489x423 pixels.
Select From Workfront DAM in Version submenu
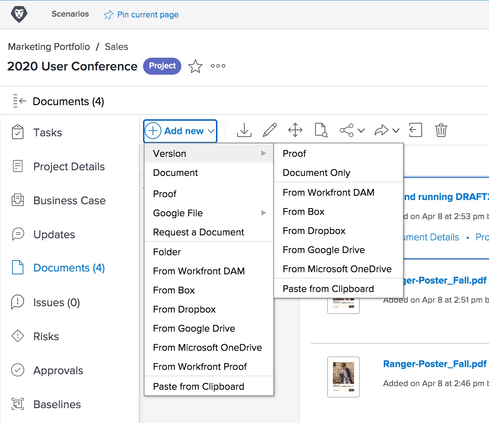coord(339,193)
